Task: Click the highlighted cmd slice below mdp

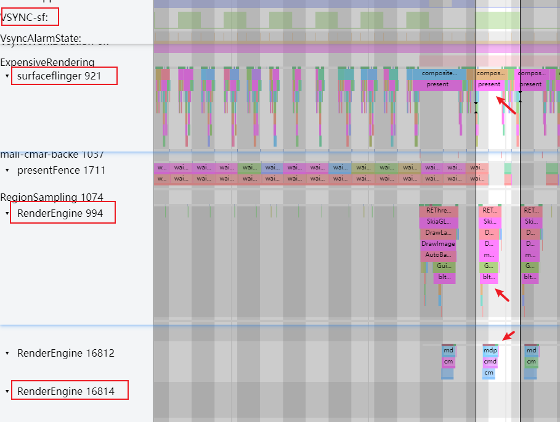Action: [490, 362]
